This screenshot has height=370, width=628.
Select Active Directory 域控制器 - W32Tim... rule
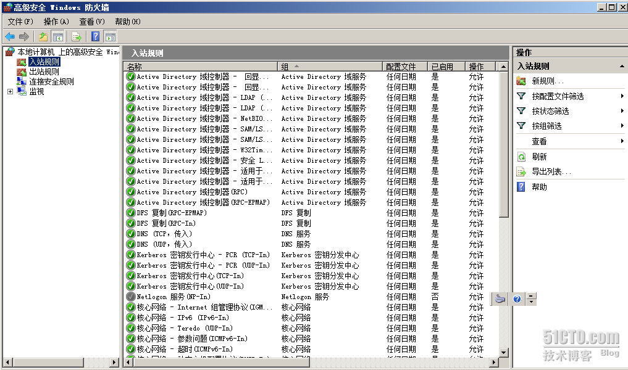pyautogui.click(x=204, y=150)
